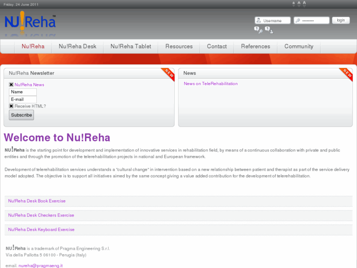Click the Friday, 24 June 2011 date

coord(21,4)
